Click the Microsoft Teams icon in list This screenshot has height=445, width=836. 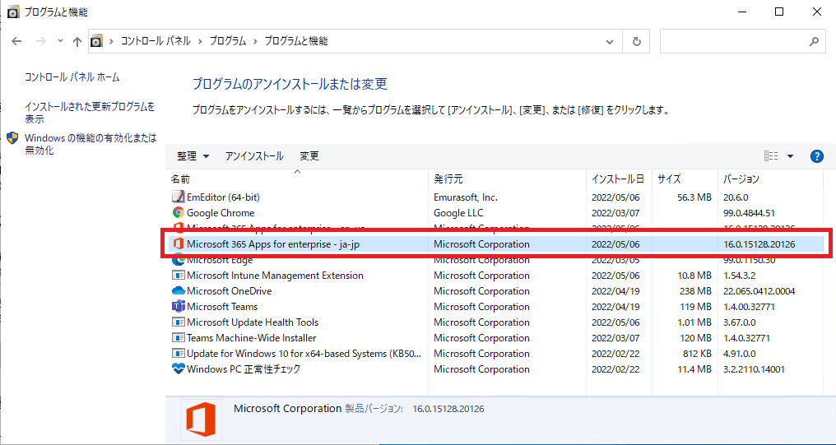(178, 307)
